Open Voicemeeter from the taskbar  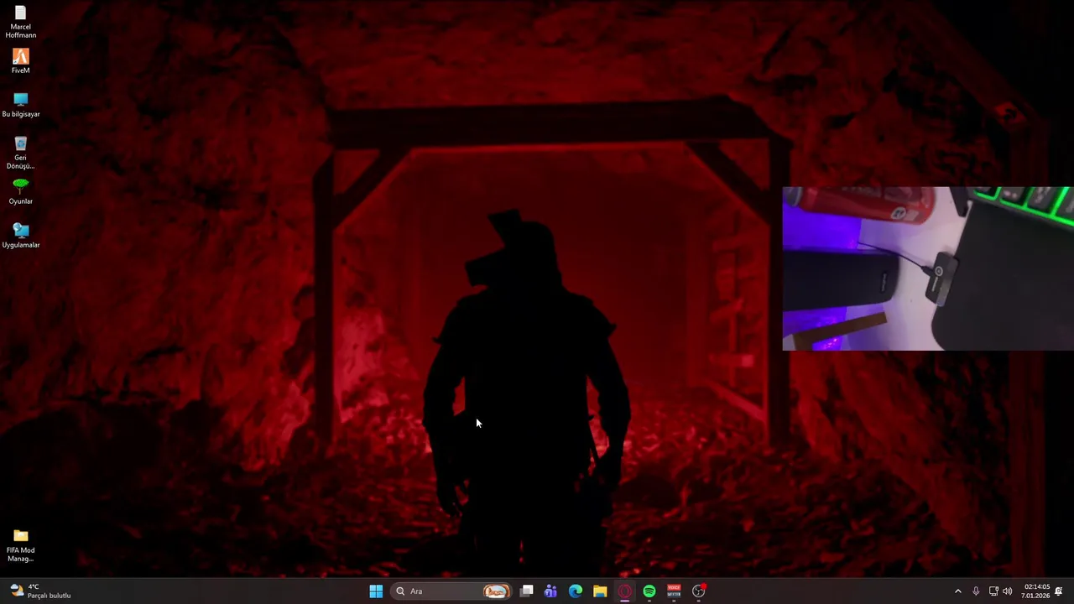[x=674, y=591]
